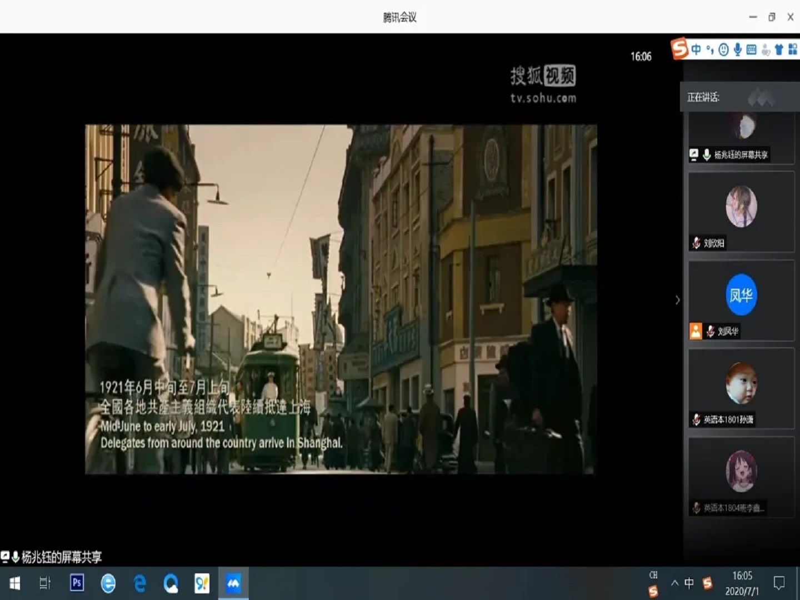Screen dimensions: 800x600
Task: Click the muted mic beside 英语本1804班李鑫
Action: [696, 508]
